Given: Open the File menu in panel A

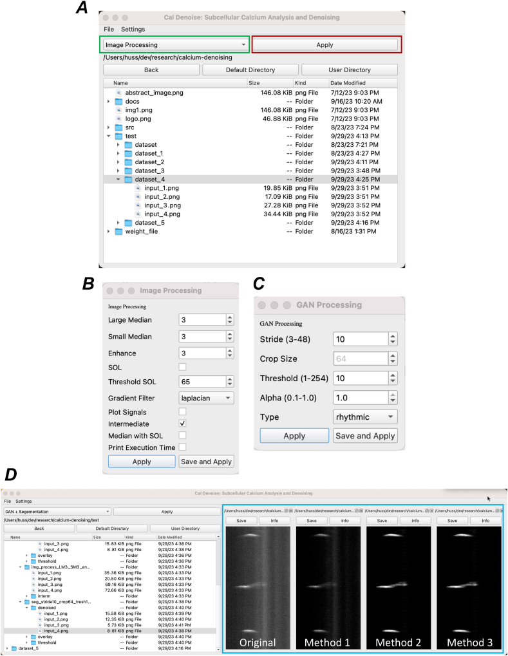Looking at the screenshot, I should click(109, 29).
